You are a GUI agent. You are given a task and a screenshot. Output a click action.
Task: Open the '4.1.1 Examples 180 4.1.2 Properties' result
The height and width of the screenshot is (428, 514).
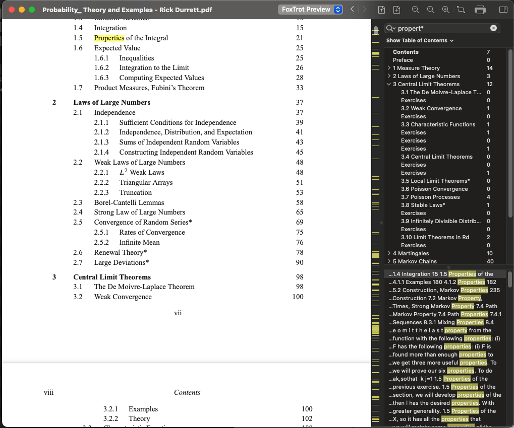pos(442,282)
